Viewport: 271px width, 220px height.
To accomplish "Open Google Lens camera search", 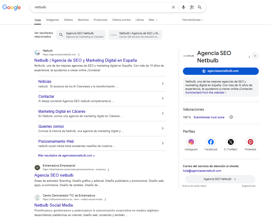I will [192, 7].
